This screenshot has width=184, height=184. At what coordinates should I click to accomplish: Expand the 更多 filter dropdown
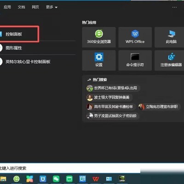pos(52,7)
